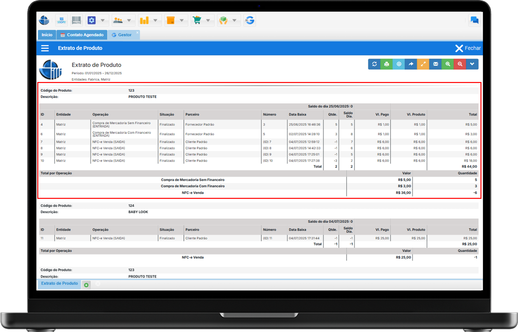The image size is (518, 332).
Task: Expand report to fullscreen with orange icon
Action: point(423,64)
